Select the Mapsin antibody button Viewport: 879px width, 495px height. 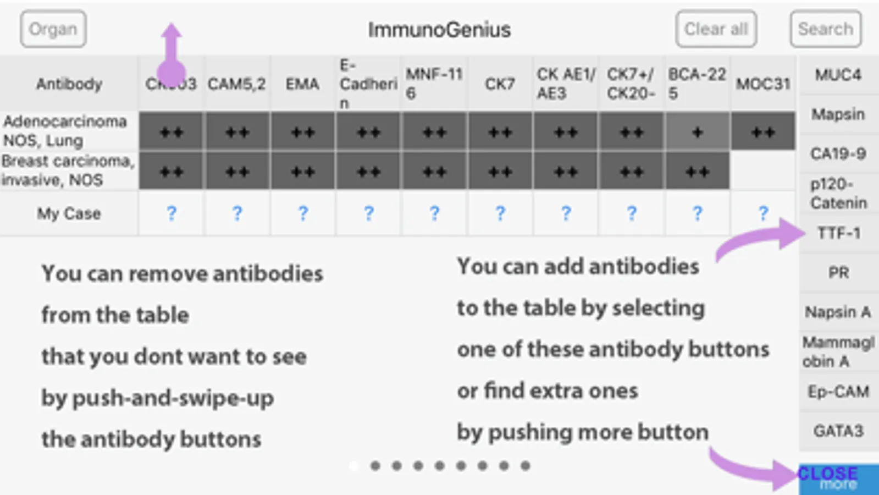(x=838, y=114)
